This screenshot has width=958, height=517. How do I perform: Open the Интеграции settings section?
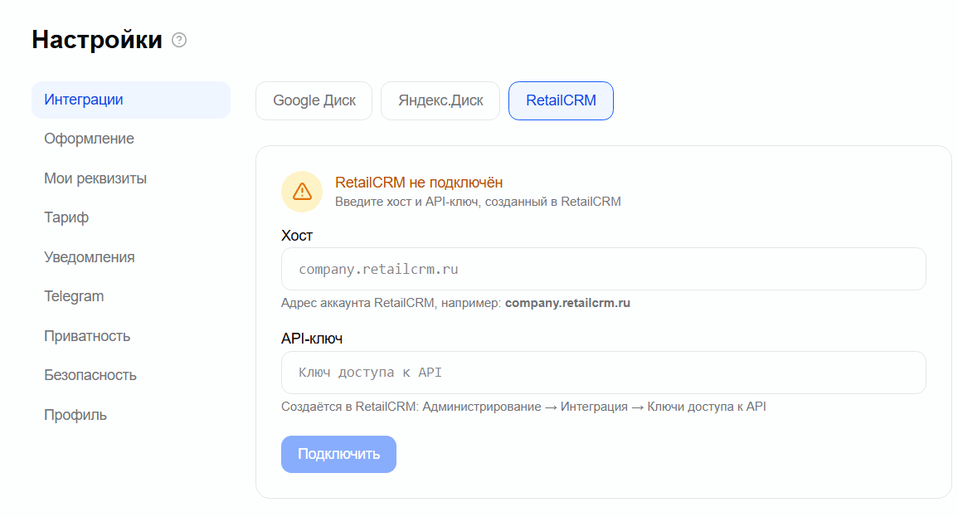[131, 100]
